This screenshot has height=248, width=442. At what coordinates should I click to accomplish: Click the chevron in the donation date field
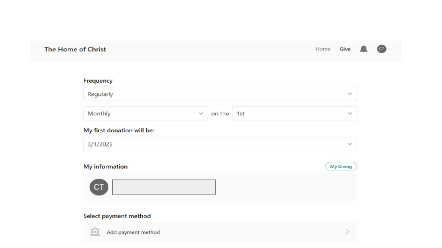[350, 144]
